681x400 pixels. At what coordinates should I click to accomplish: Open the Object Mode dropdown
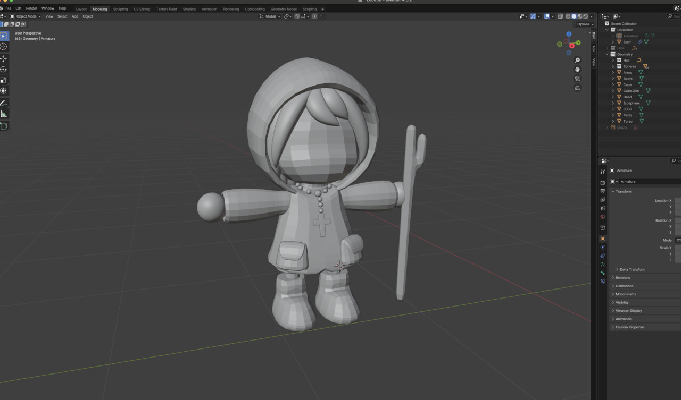[26, 16]
